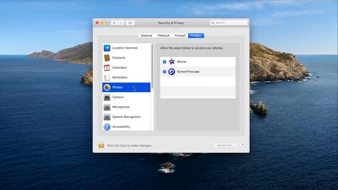Uncheck the iMovie photos access checkbox

[x=164, y=62]
